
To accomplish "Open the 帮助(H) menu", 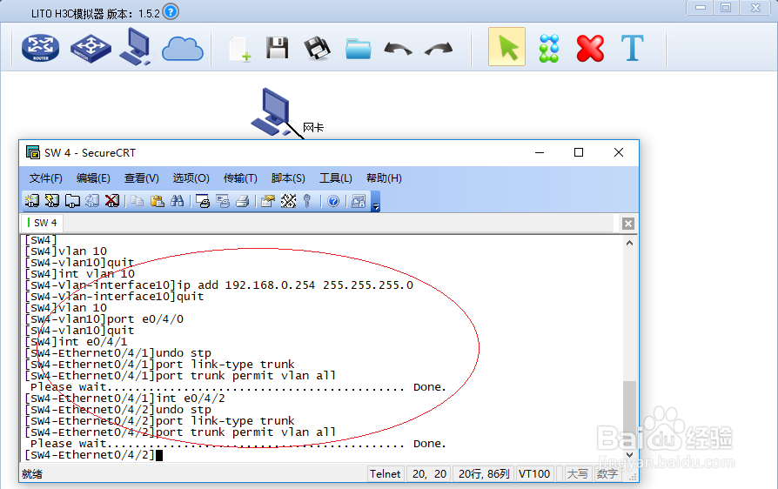I will click(384, 178).
